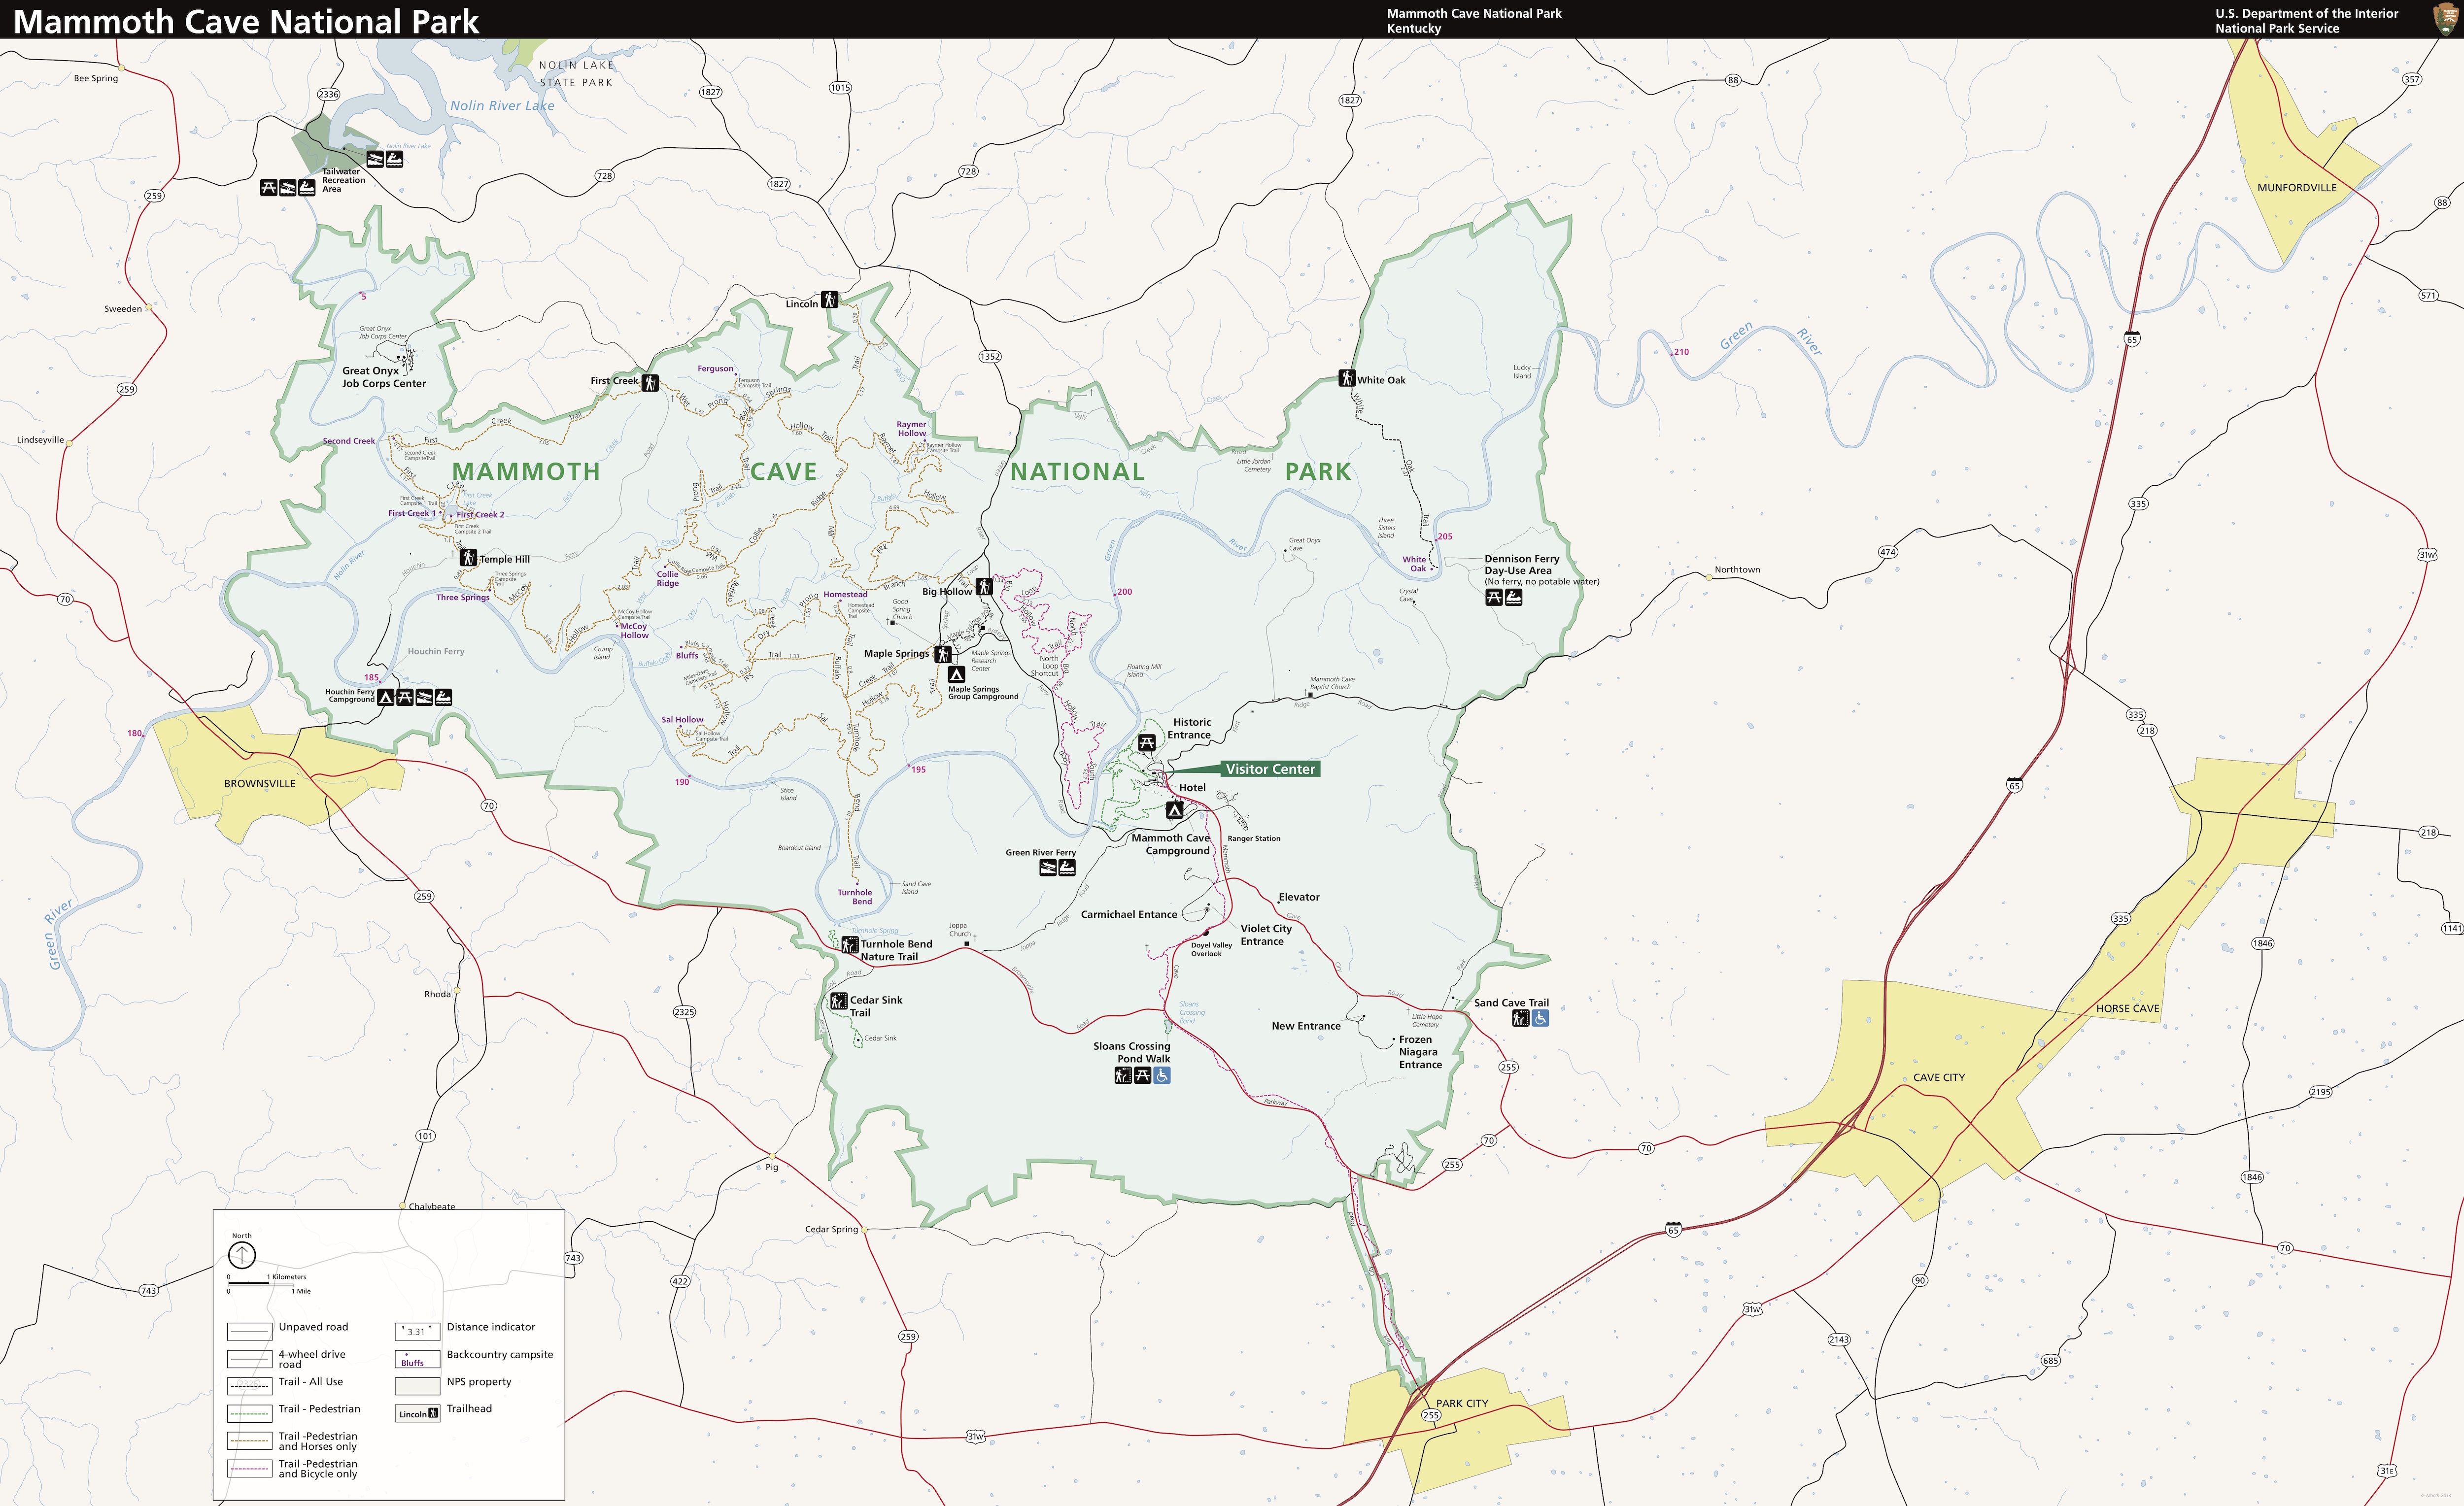Click the Turnhole Bend purple campsite label
This screenshot has height=1506, width=2464.
click(x=855, y=897)
